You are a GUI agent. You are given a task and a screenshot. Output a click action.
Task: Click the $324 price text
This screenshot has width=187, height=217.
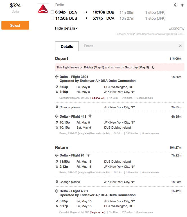coord(15,6)
